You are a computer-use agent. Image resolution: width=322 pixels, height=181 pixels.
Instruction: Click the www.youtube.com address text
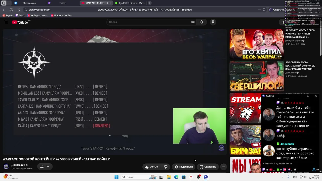tap(39, 10)
